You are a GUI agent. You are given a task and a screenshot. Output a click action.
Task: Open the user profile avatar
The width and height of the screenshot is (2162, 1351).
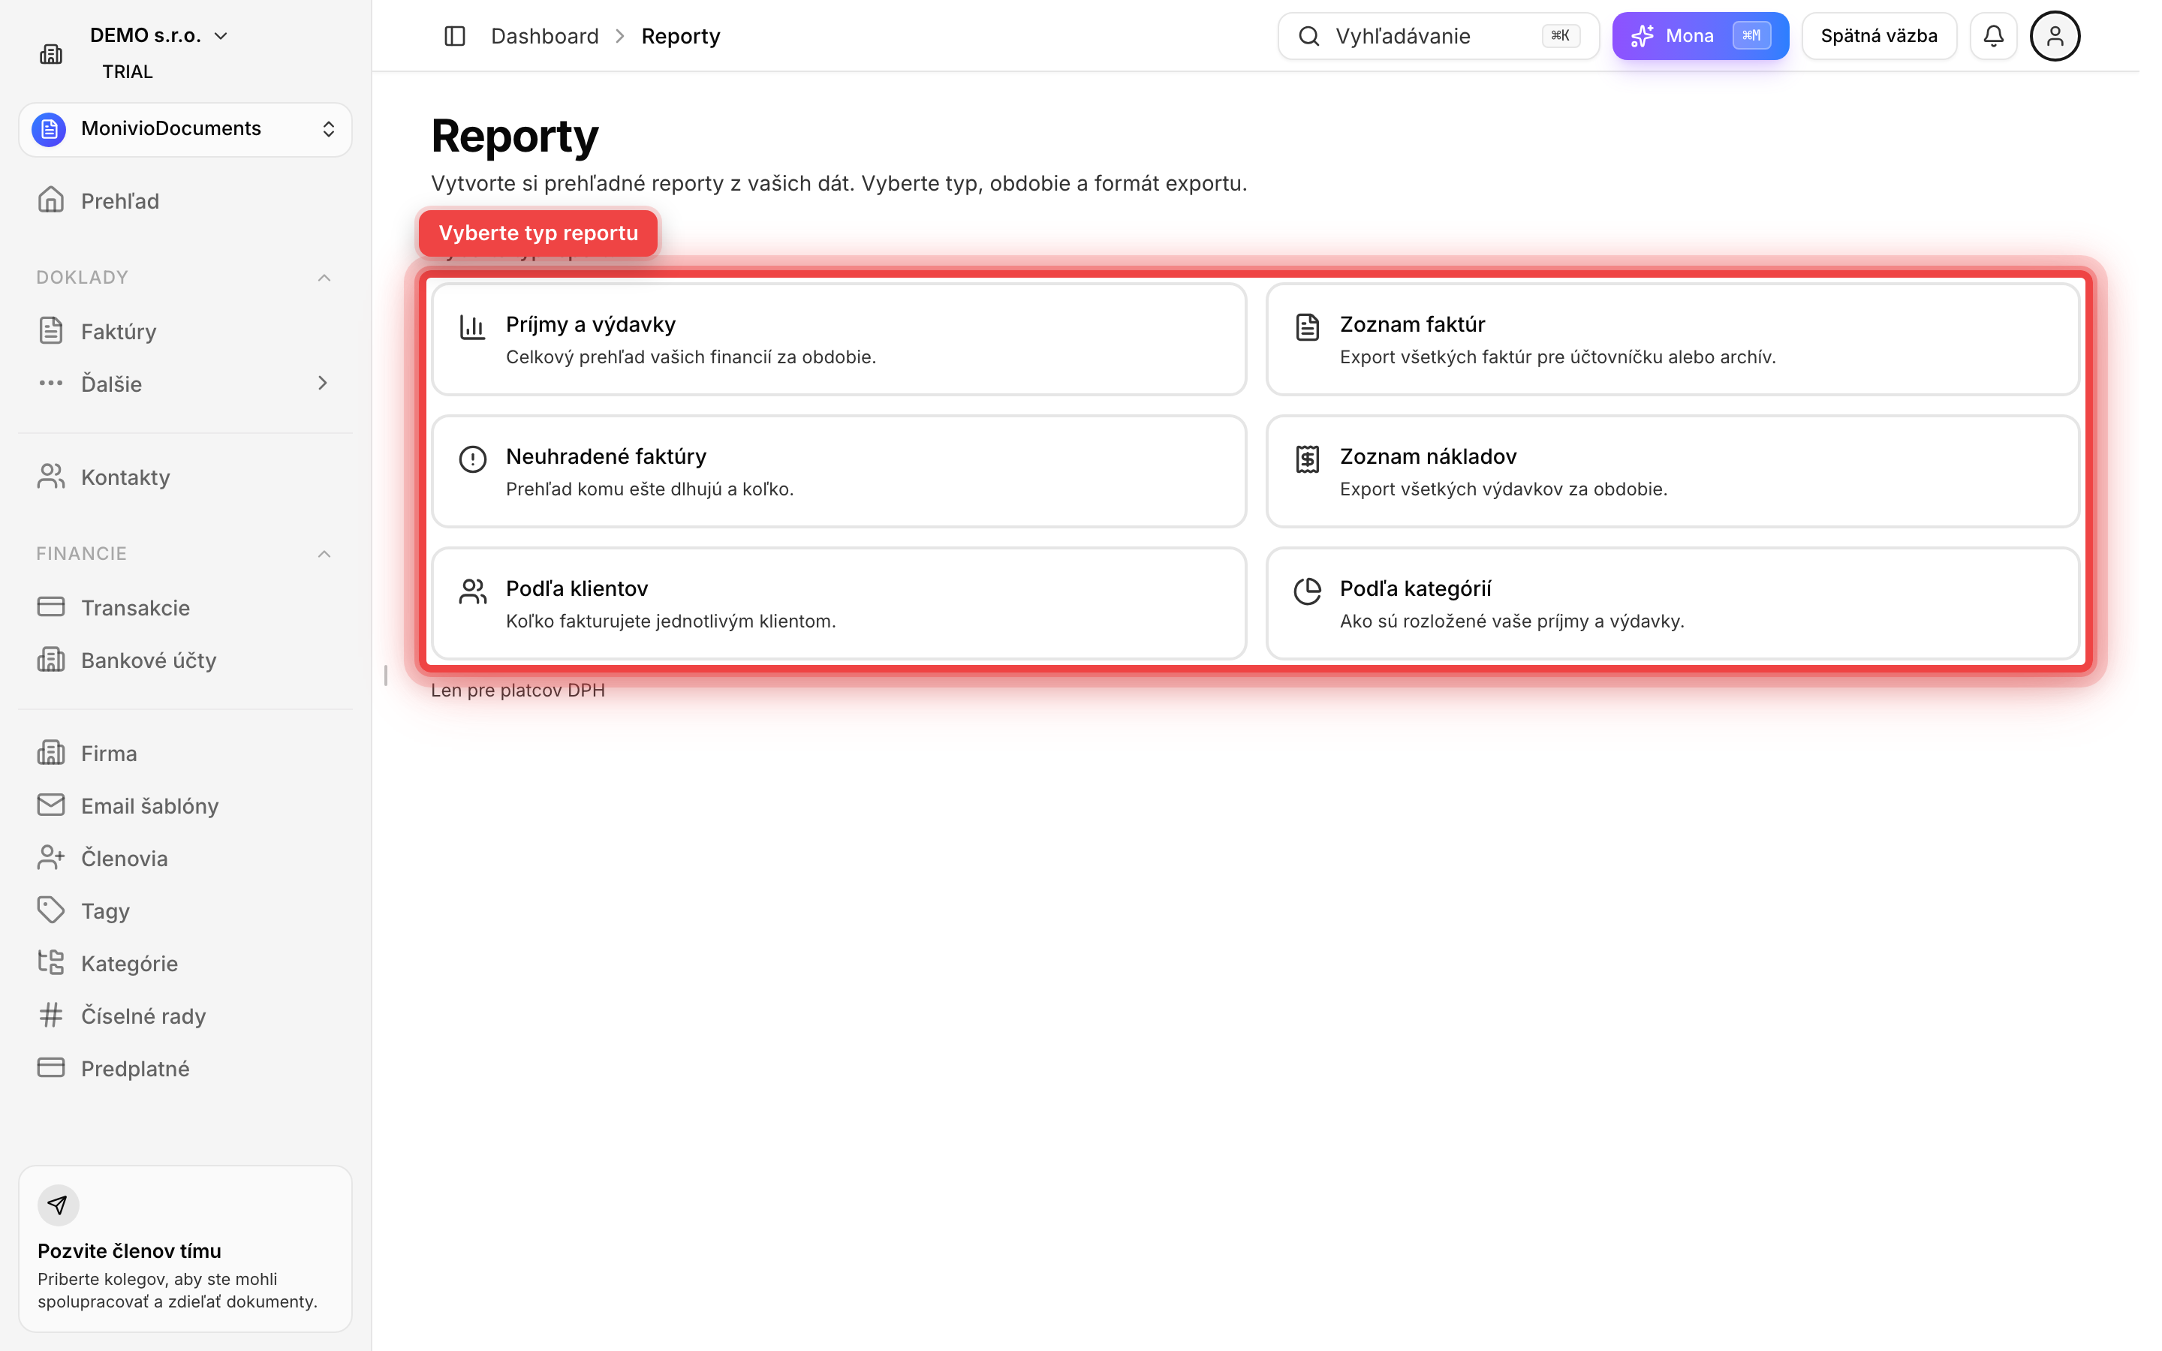2055,36
